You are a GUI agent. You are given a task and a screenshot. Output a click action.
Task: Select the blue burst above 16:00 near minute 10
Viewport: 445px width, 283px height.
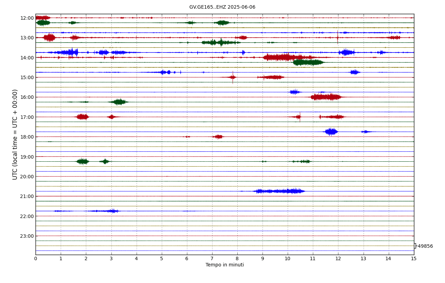tap(295, 92)
